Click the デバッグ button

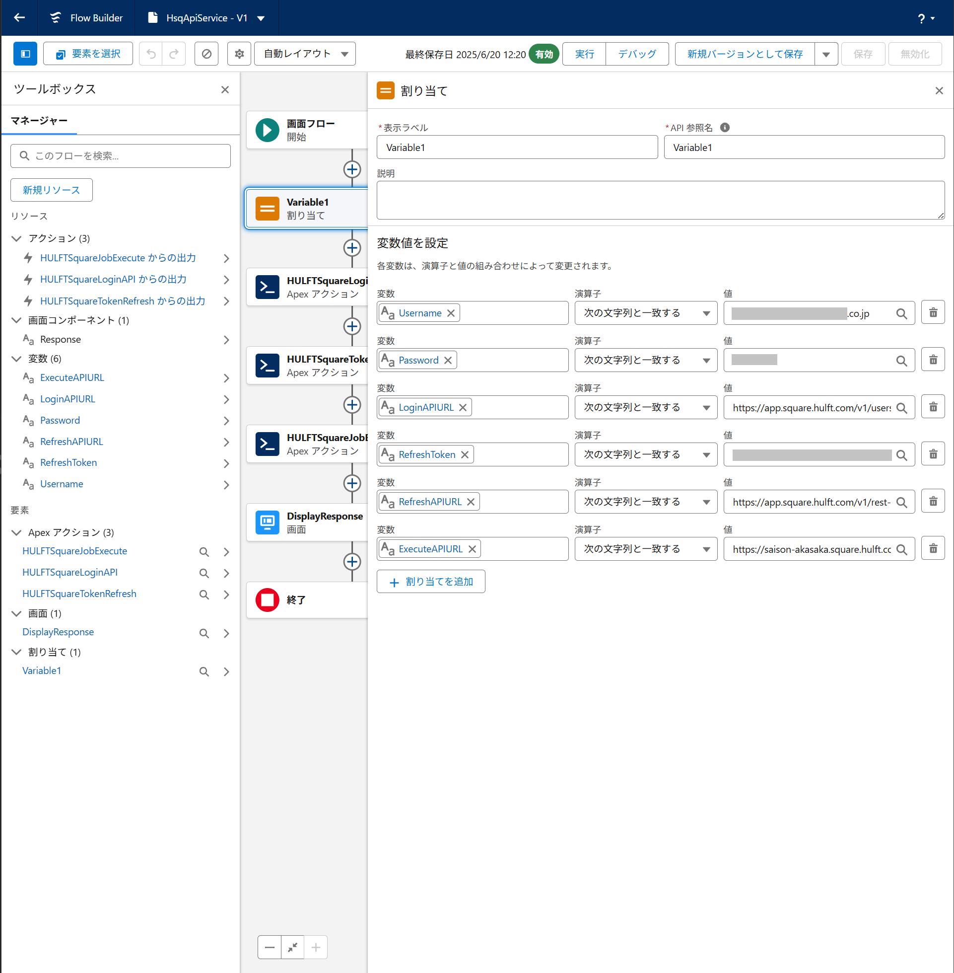pos(636,54)
